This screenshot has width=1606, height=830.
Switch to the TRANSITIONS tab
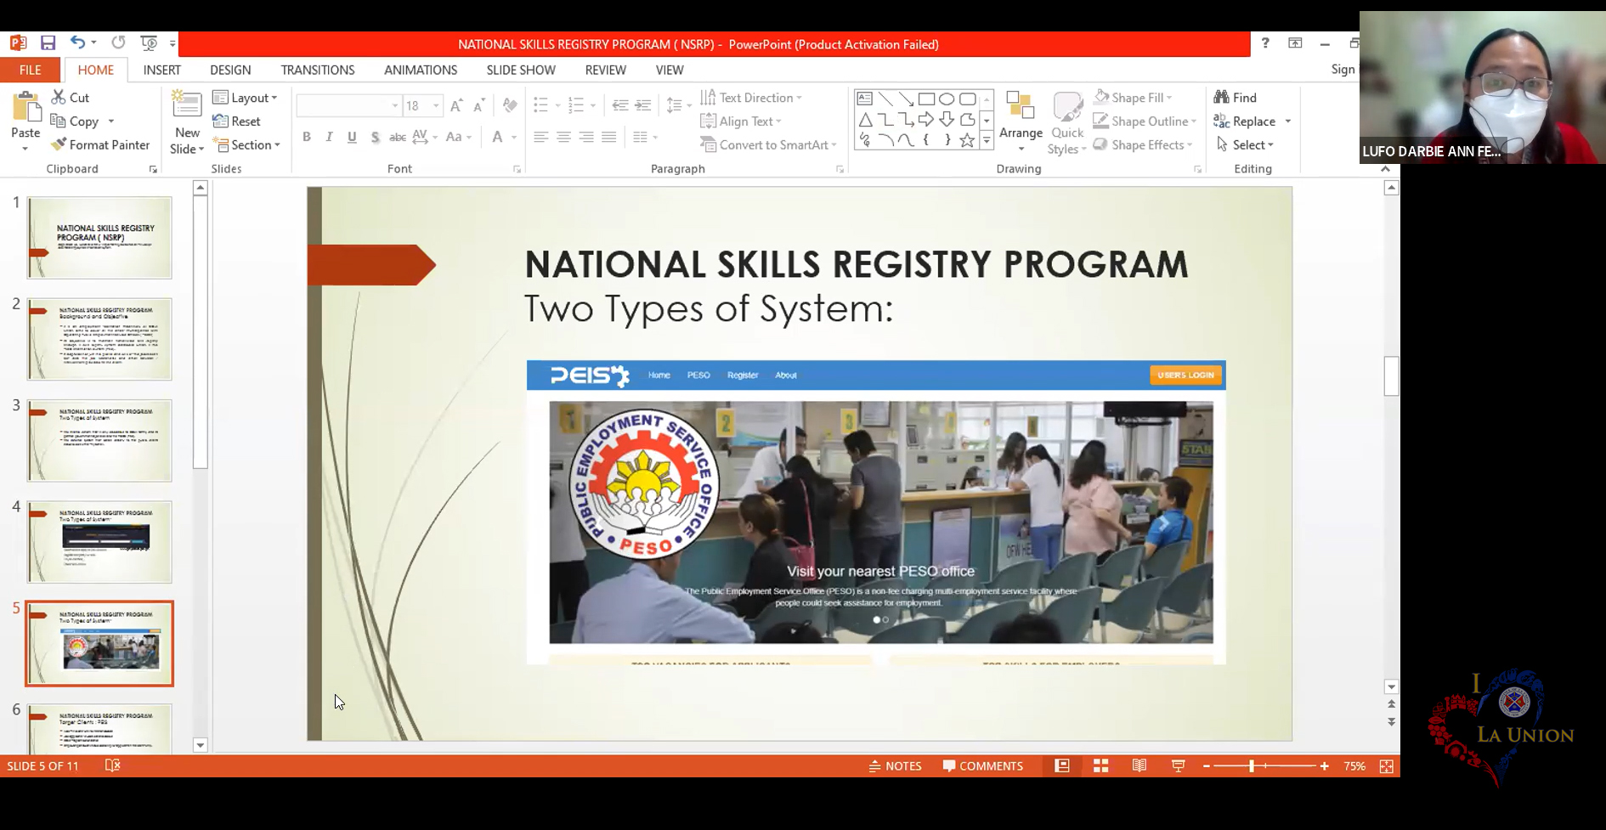point(318,70)
